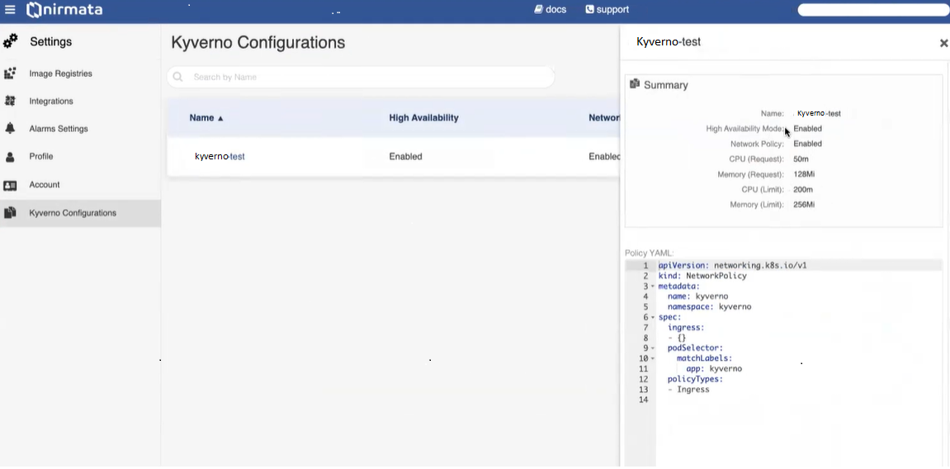Screen dimensions: 950x469
Task: Open Image Registries settings
Action: click(x=60, y=73)
